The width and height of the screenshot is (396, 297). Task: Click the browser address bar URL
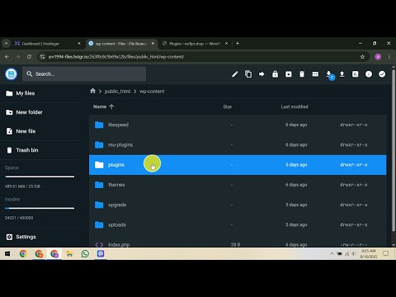point(116,57)
